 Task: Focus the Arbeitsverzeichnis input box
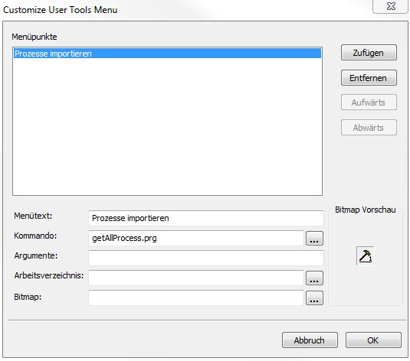tap(196, 278)
